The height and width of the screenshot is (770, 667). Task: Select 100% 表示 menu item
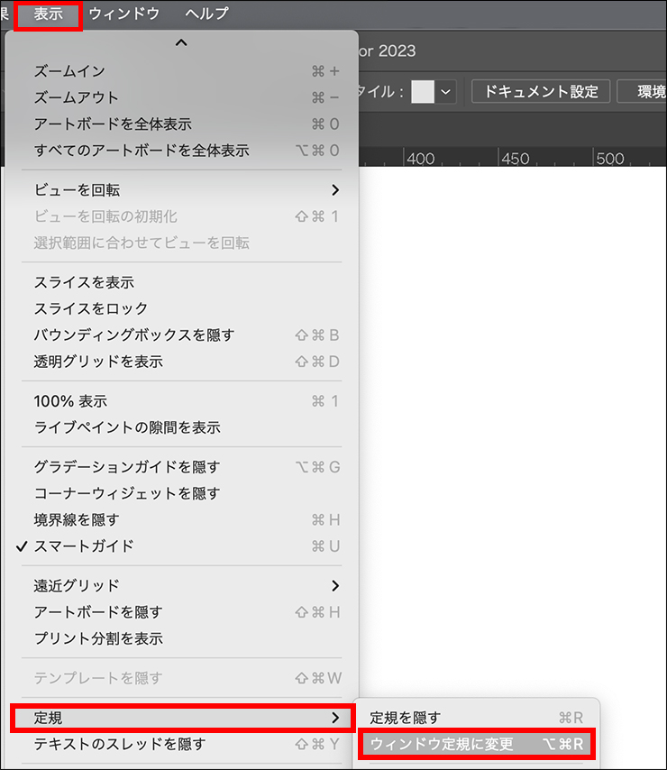[x=70, y=401]
